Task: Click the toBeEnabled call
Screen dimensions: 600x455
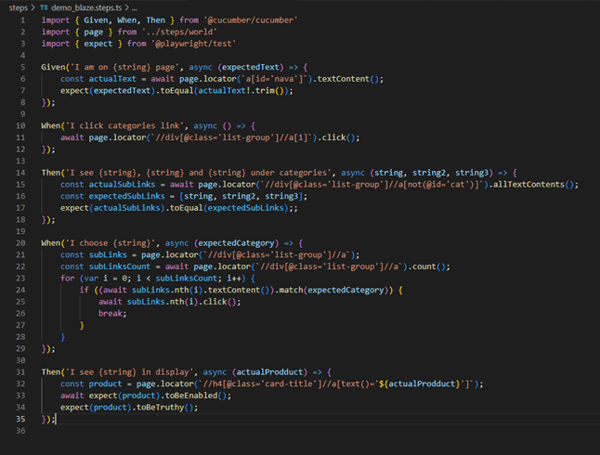Action: 191,396
